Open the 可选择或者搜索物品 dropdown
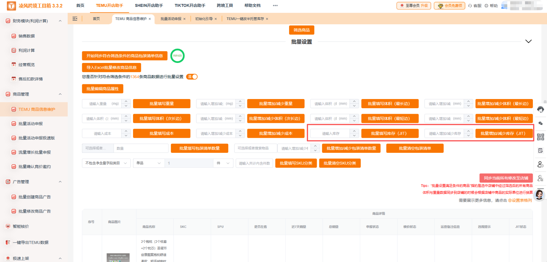 (x=256, y=149)
